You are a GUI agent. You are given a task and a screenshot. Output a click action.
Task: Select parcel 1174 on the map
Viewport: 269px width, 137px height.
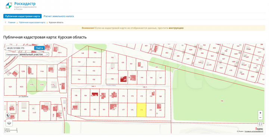(42, 85)
